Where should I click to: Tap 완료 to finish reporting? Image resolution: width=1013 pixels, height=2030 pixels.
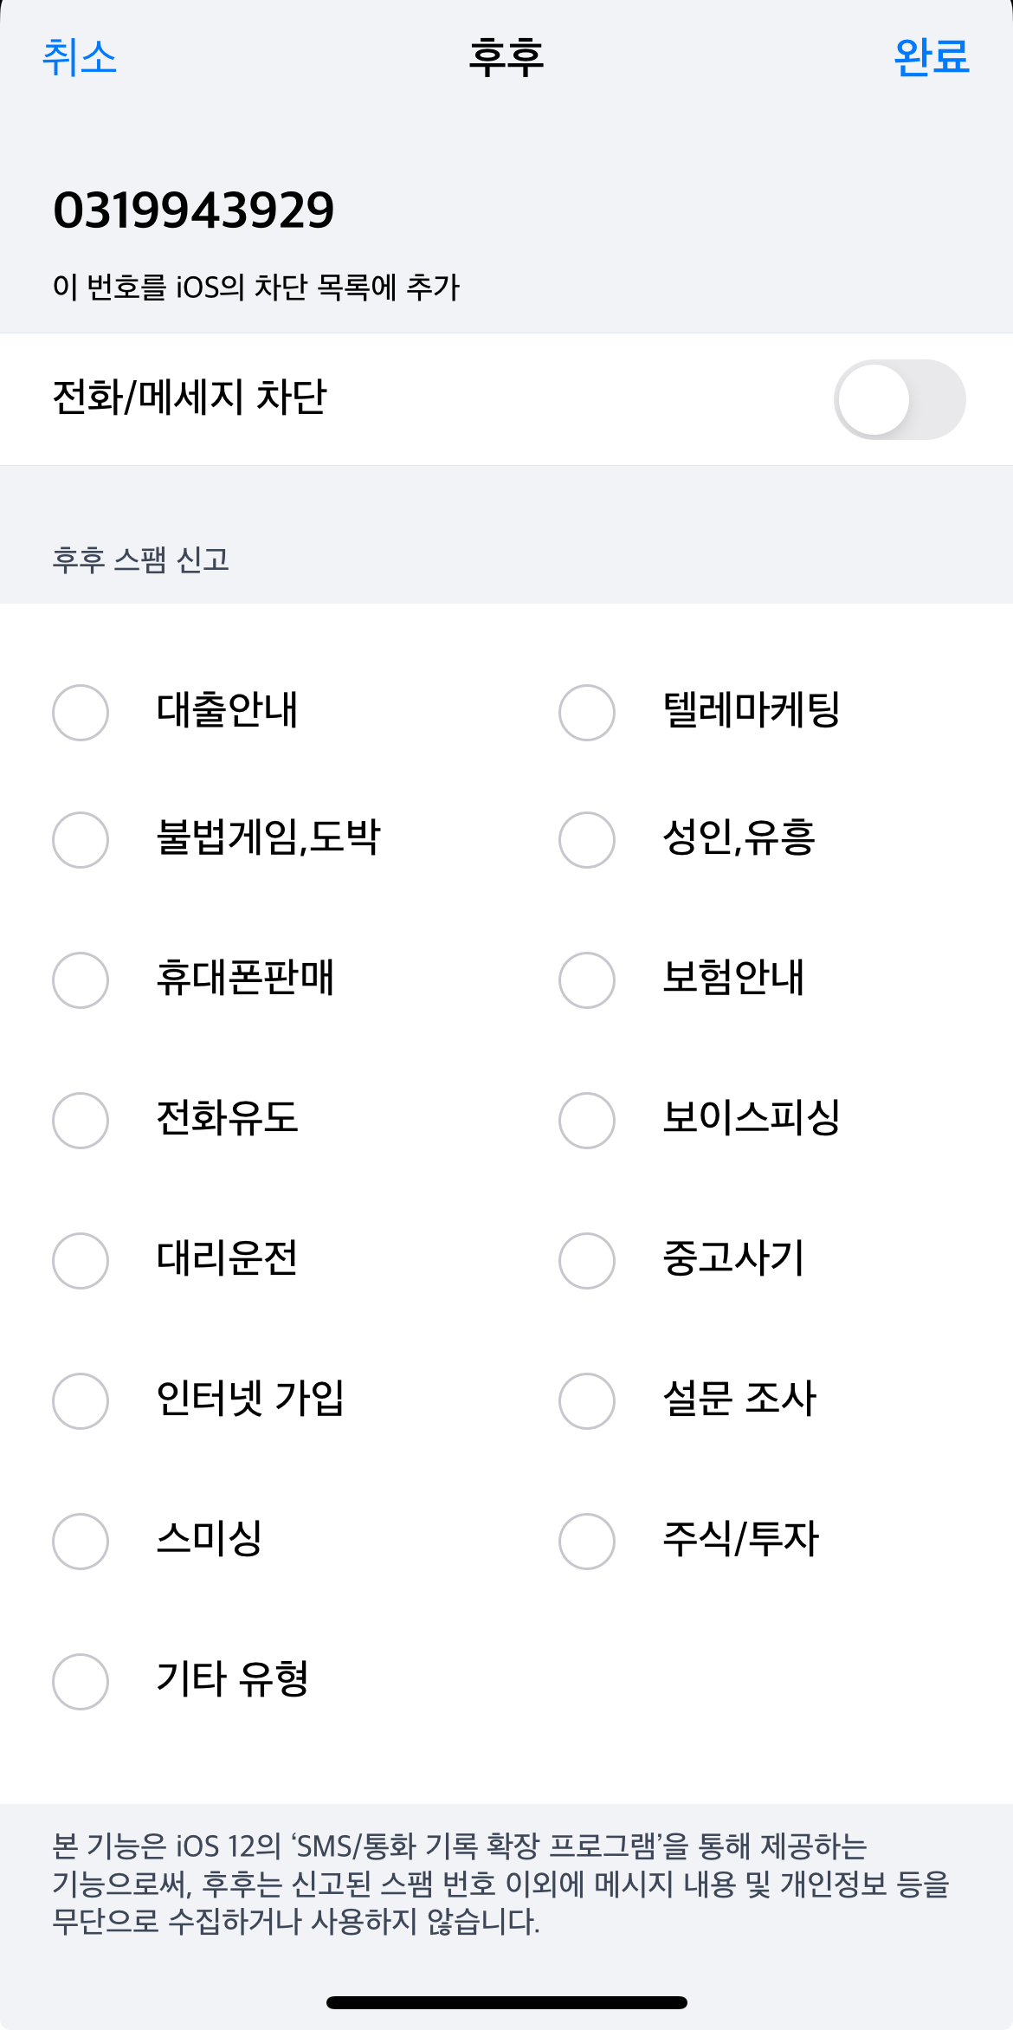tap(931, 58)
